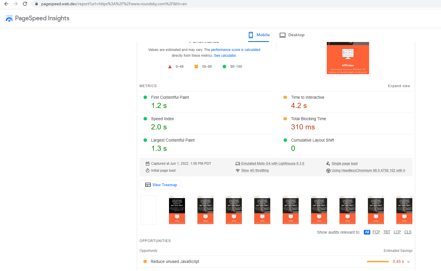Click the green circle 90–100 legend icon
441x271 pixels.
tap(224, 67)
